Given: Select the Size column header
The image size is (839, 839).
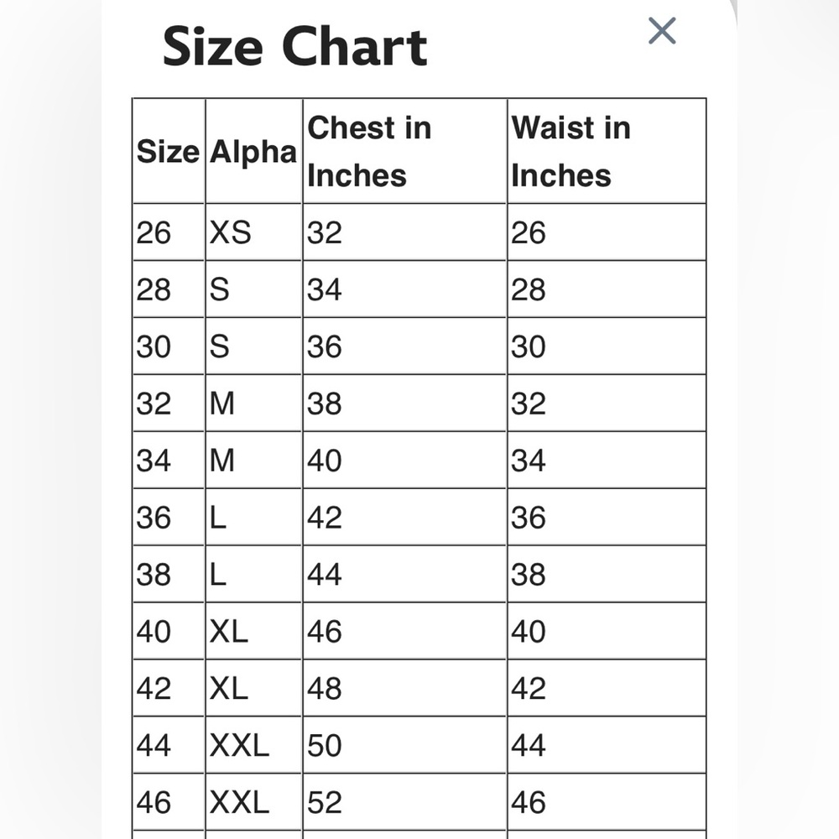Looking at the screenshot, I should click(x=169, y=151).
